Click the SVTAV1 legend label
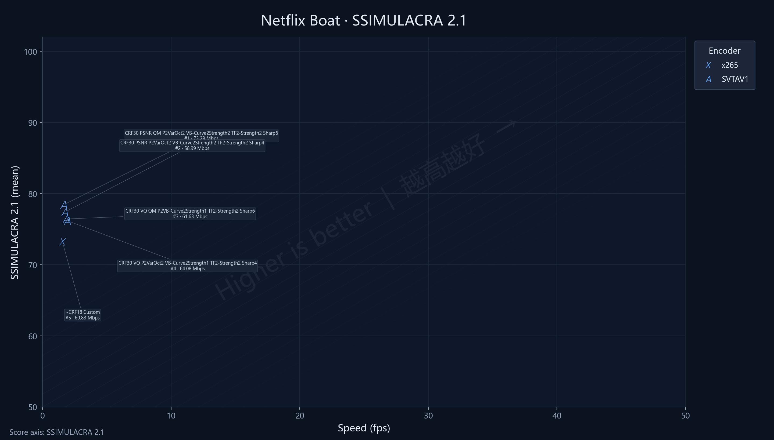Screen dimensions: 774x440 click(735, 79)
